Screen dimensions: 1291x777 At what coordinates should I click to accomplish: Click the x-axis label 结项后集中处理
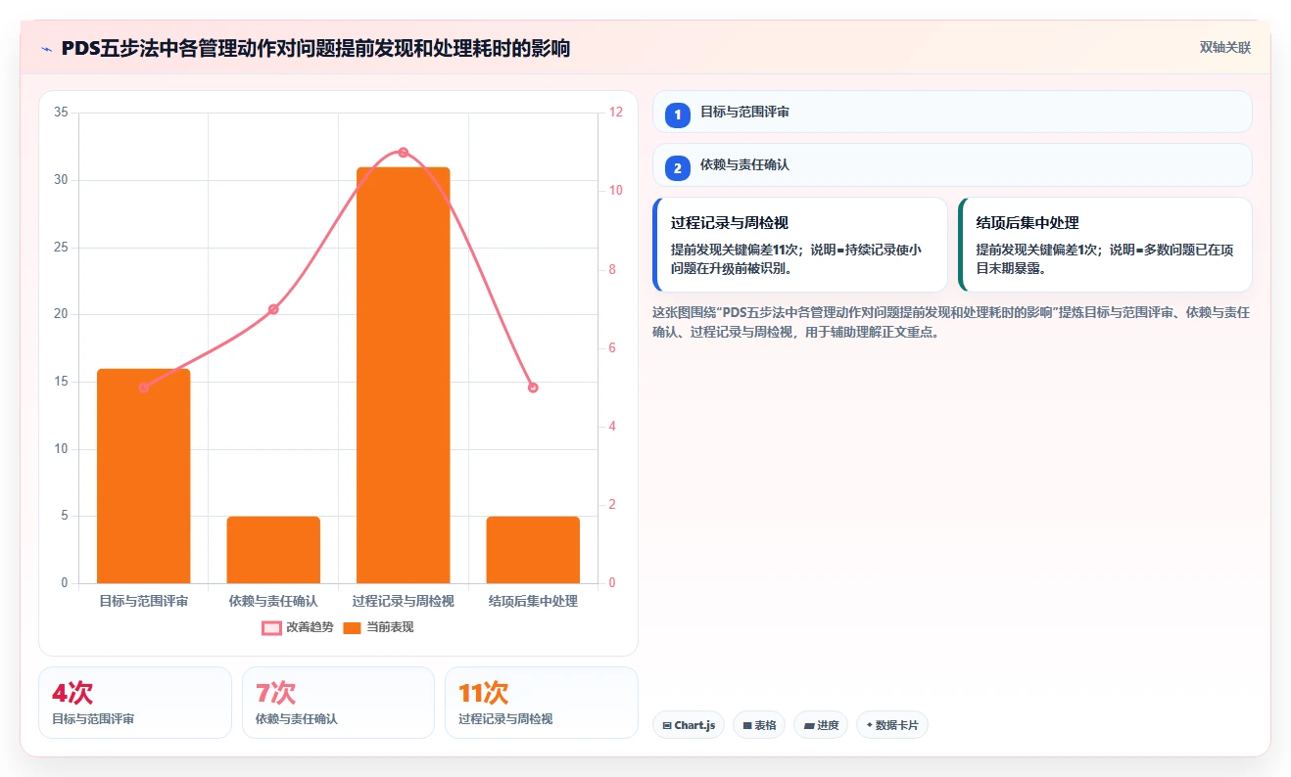533,601
